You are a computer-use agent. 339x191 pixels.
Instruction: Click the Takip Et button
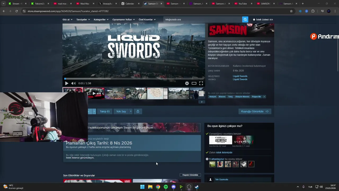click(x=105, y=111)
